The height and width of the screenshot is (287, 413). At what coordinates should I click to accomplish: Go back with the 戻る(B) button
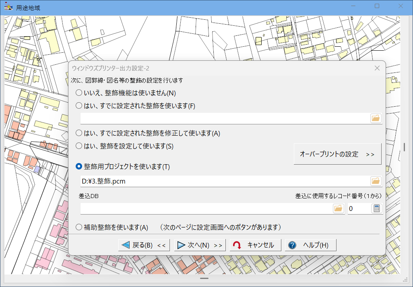point(144,245)
